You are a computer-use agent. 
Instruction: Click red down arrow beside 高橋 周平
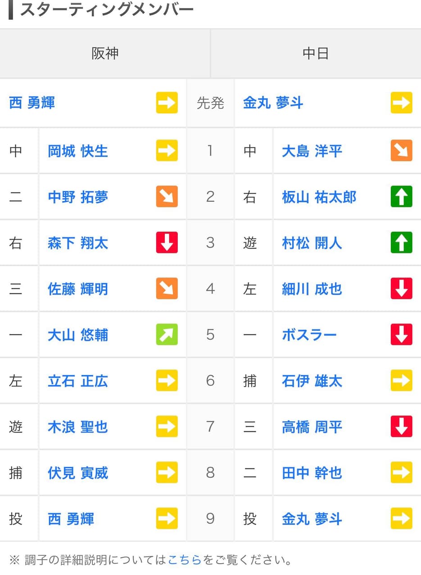click(x=401, y=426)
